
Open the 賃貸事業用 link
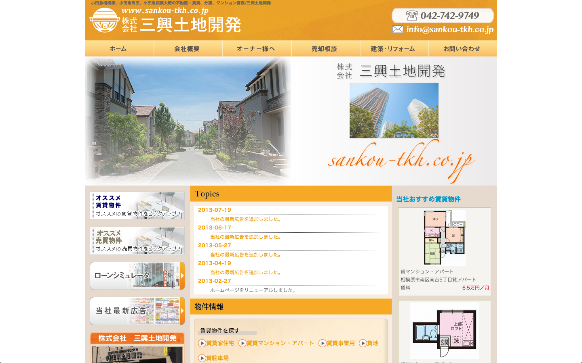tap(341, 343)
